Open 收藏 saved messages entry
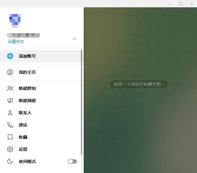The image size is (197, 173). [x=40, y=137]
